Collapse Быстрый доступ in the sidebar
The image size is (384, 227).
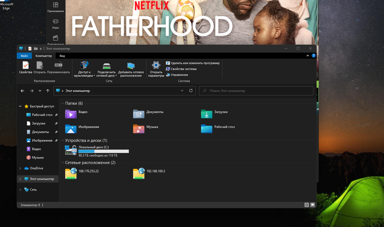tap(20, 106)
